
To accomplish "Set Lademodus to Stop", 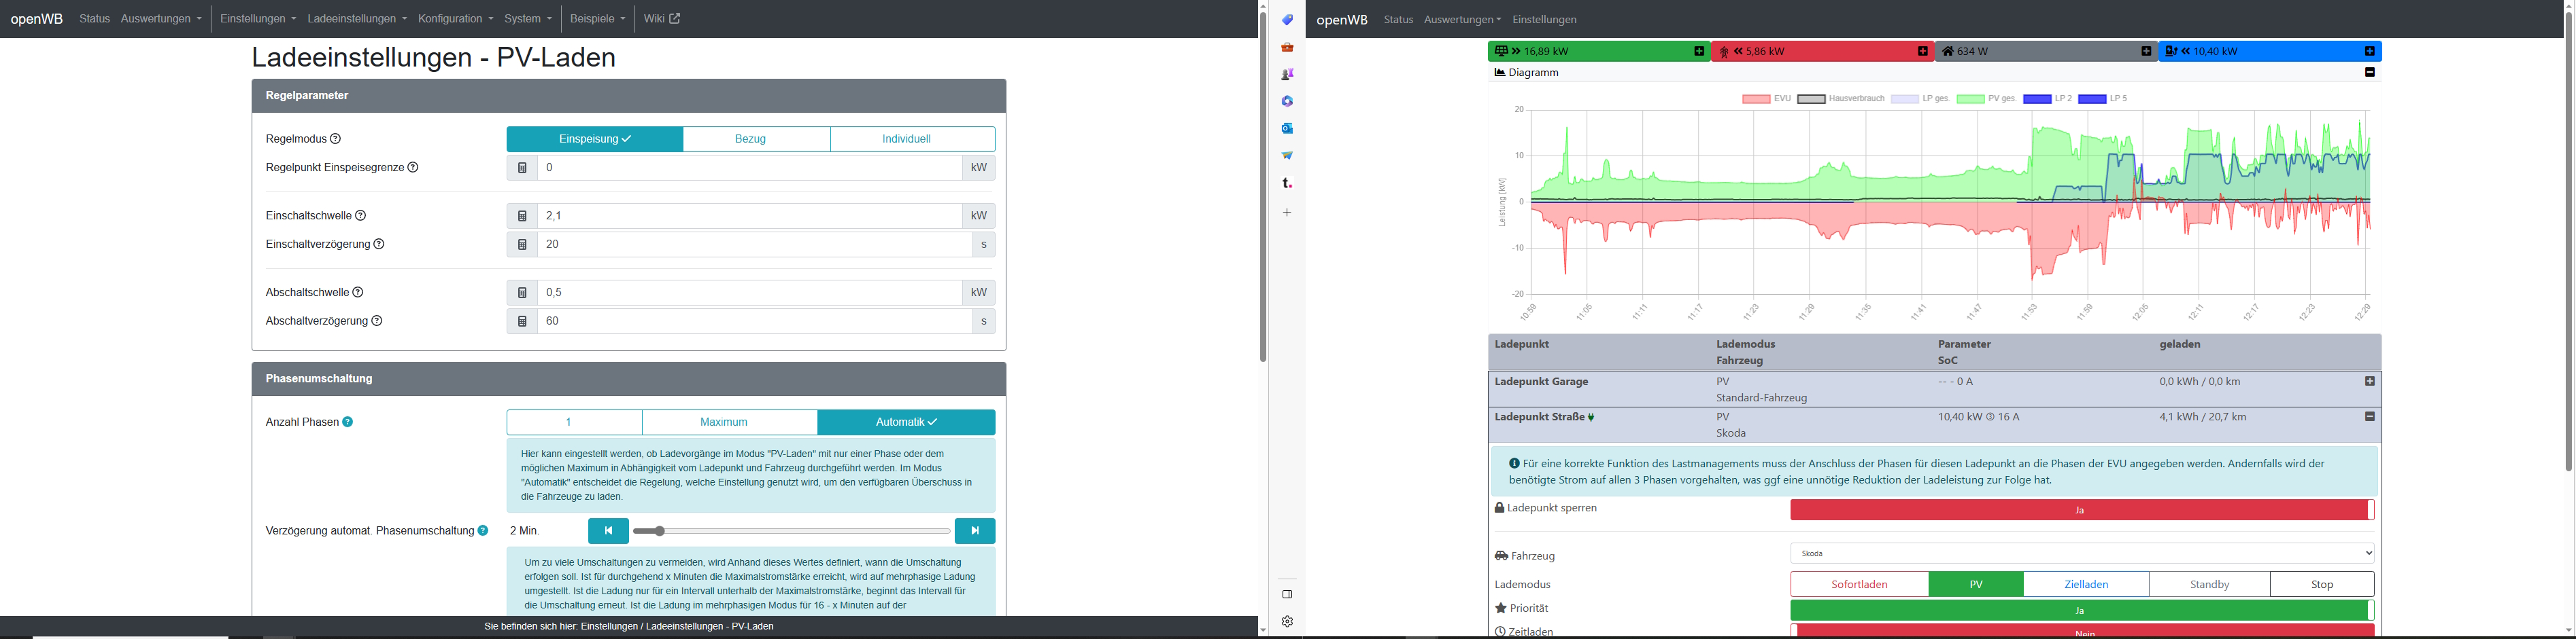I will coord(2322,585).
